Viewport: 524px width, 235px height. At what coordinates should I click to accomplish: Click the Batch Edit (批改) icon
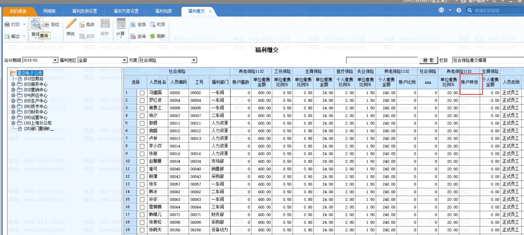[x=82, y=25]
